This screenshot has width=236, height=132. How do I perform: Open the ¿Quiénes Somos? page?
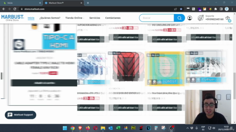pos(50,18)
